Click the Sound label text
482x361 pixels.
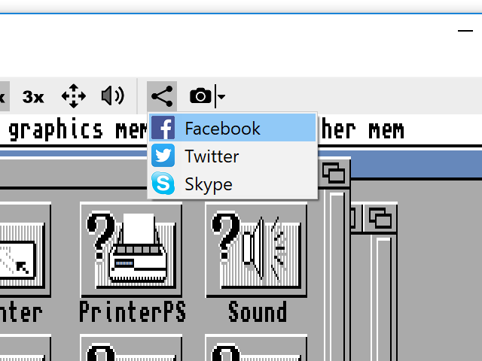258,311
